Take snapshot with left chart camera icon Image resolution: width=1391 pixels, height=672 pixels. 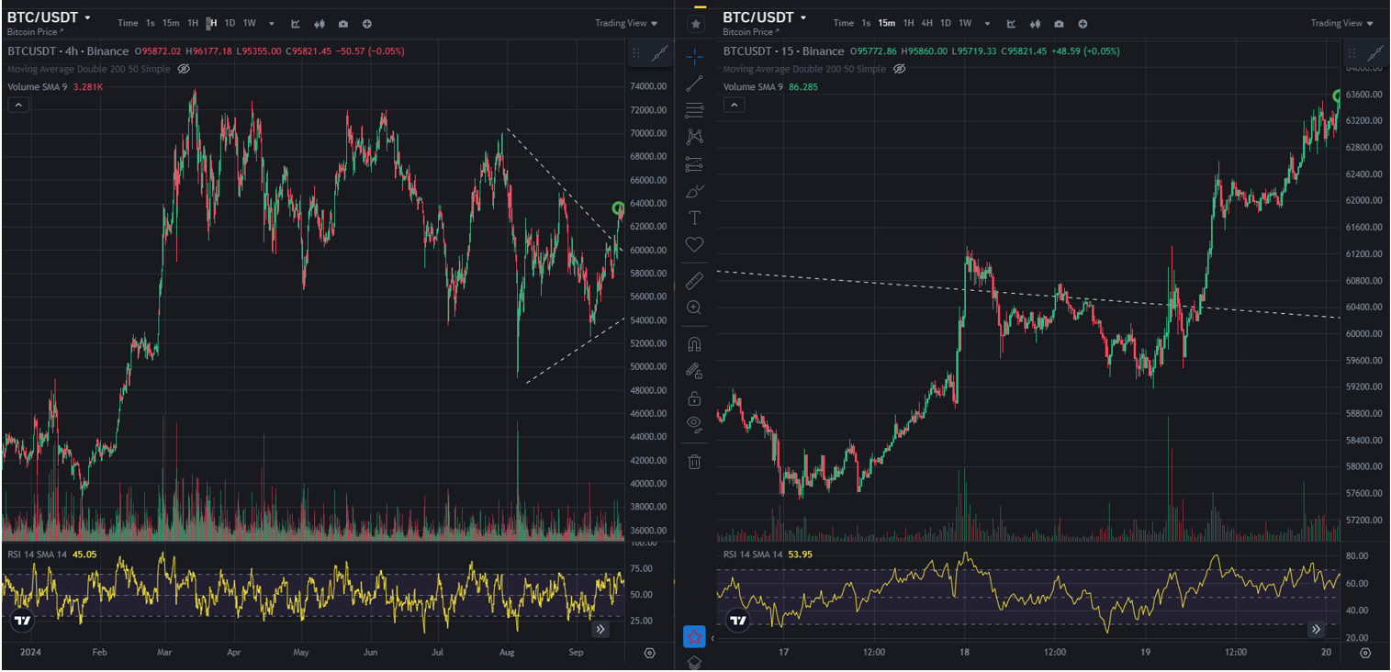click(343, 23)
